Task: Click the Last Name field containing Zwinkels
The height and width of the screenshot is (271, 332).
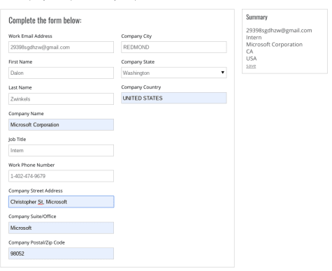Action: [x=61, y=99]
